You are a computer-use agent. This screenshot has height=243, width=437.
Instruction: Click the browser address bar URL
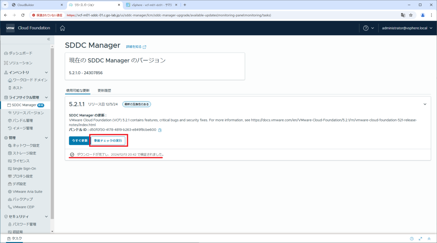point(169,15)
